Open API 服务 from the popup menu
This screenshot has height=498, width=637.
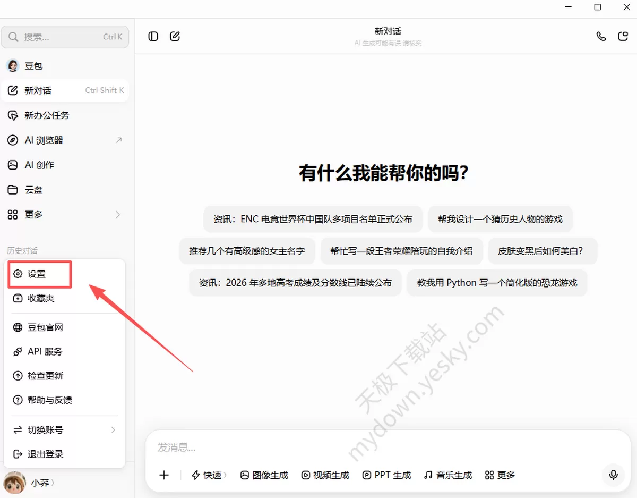point(64,351)
